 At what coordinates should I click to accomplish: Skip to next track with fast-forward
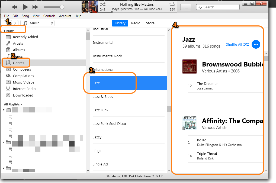35,7
